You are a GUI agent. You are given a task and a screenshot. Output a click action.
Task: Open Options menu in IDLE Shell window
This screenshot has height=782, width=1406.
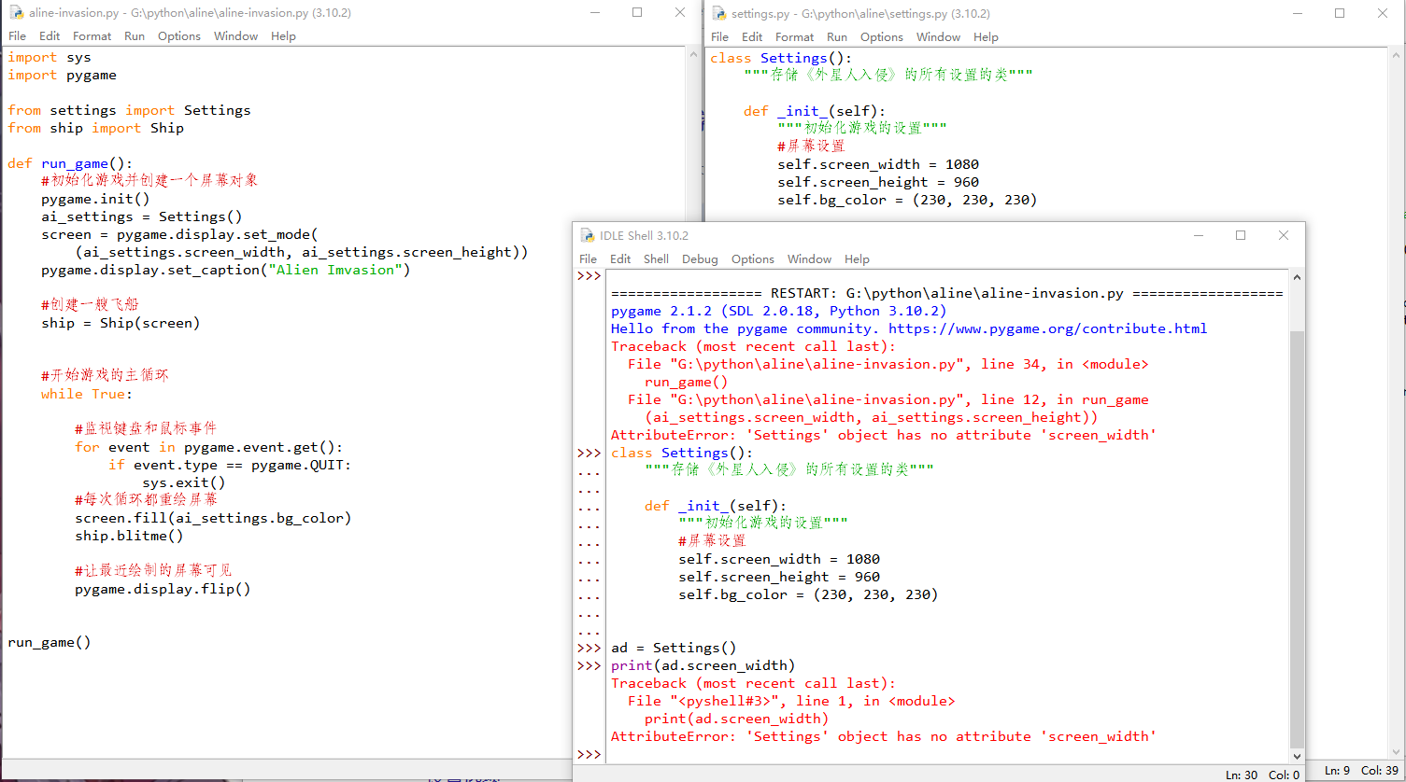[x=753, y=259]
